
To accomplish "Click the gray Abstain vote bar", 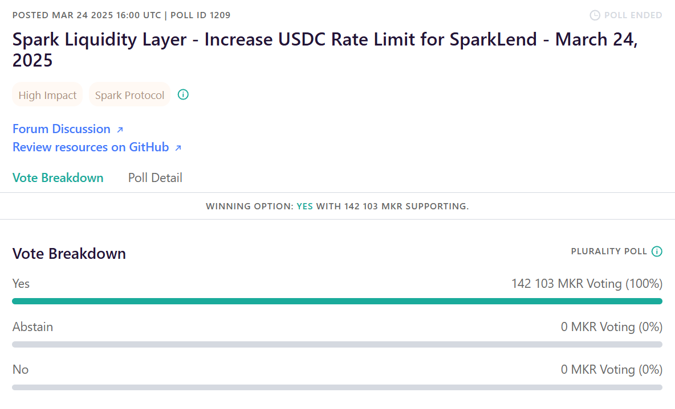I will [337, 344].
